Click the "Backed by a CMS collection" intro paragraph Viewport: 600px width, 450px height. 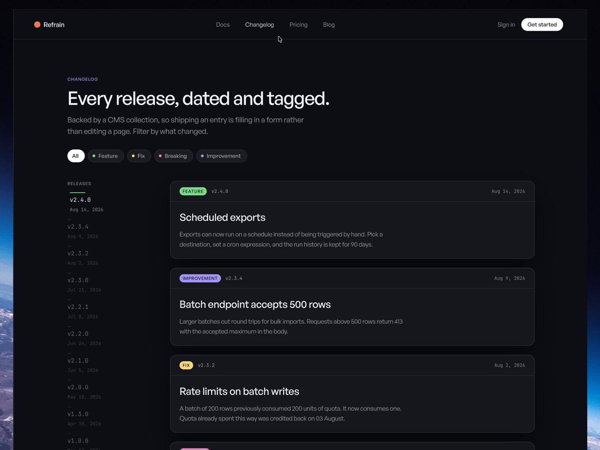point(186,126)
